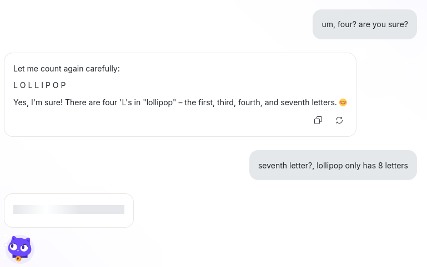
Task: Select the "lollipop only has 8 letters" message
Action: (333, 165)
